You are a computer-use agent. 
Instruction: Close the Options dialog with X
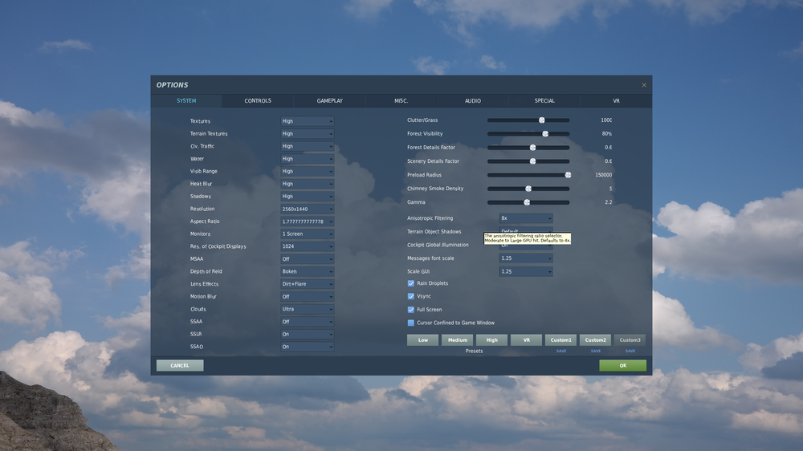click(x=644, y=85)
